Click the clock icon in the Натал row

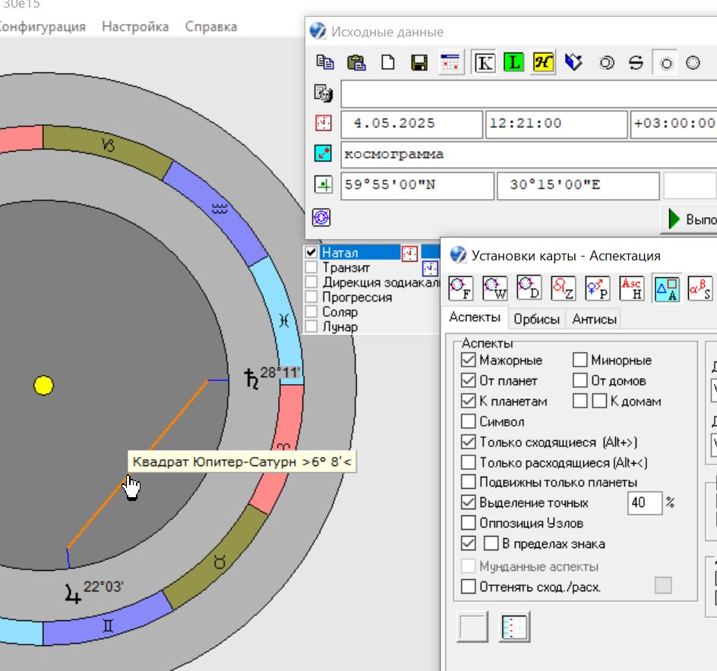[409, 254]
